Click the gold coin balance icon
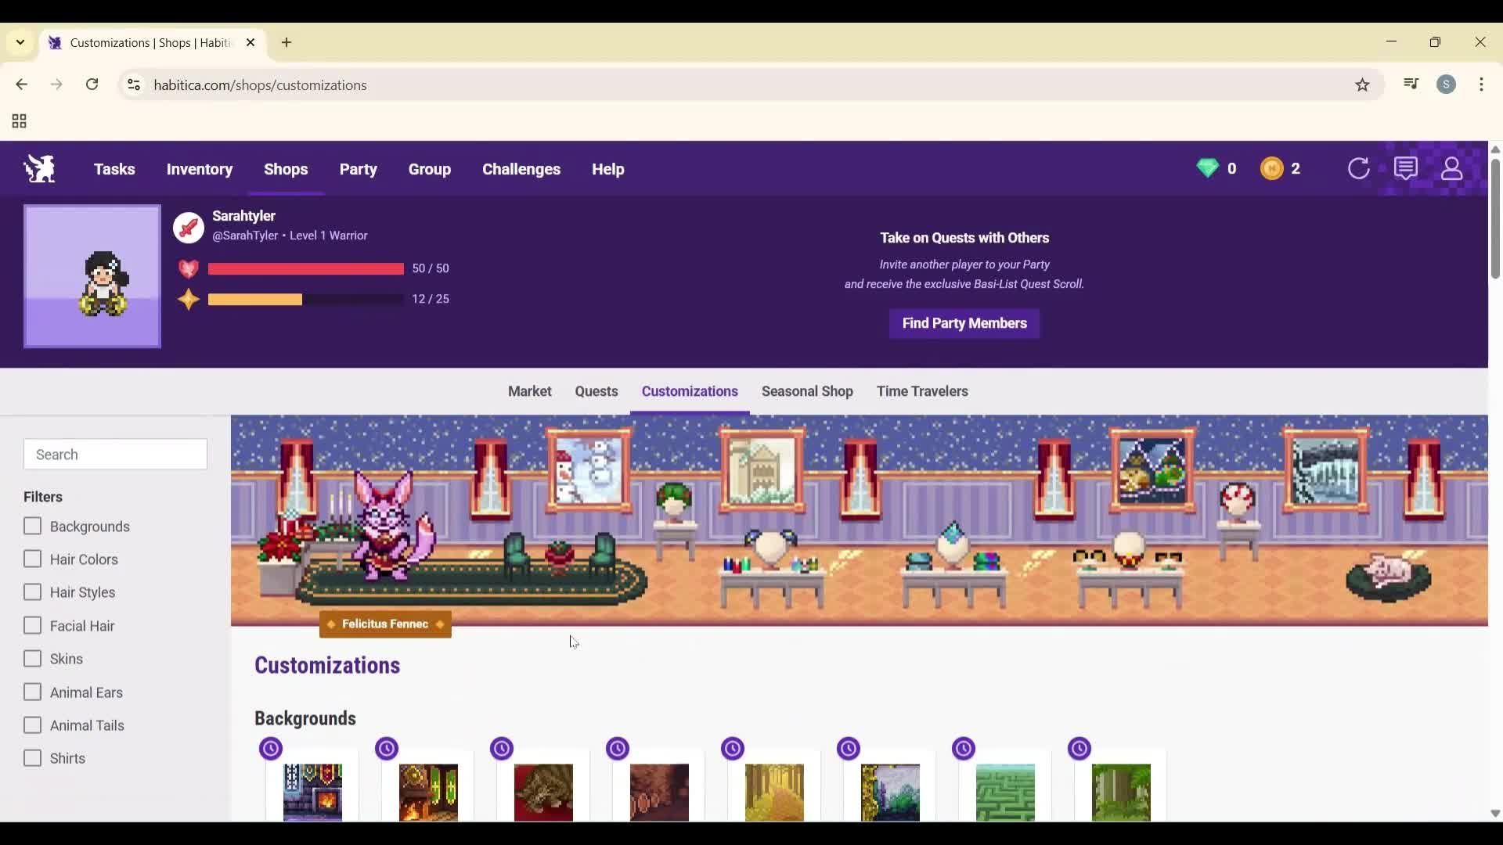 [x=1271, y=168]
